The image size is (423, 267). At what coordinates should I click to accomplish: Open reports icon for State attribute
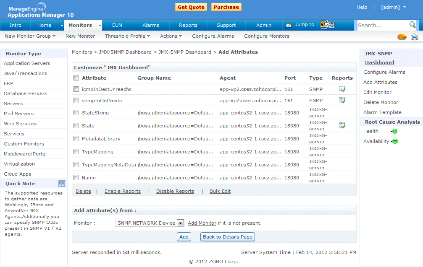[x=342, y=125]
